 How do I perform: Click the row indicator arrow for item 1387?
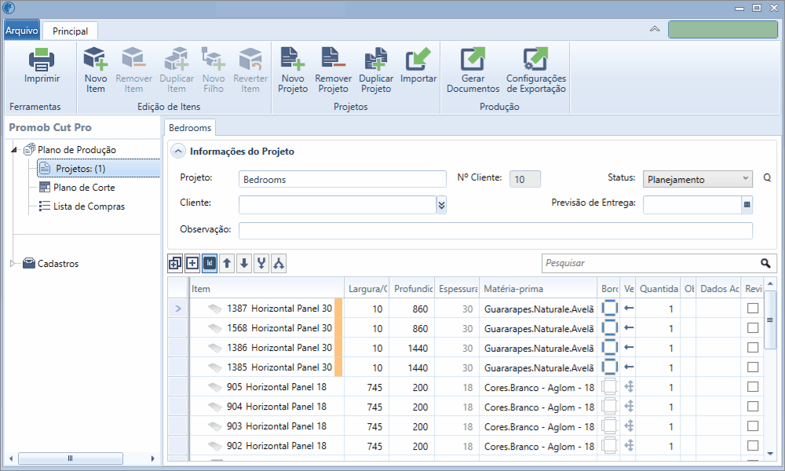click(x=177, y=309)
